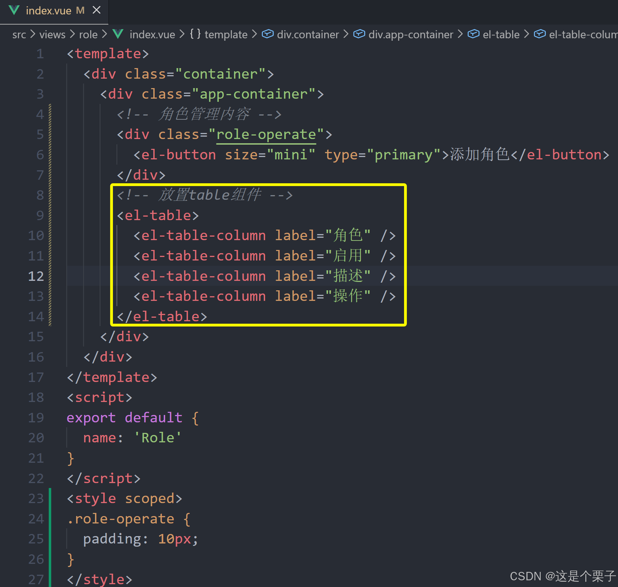Click line number 1 in the gutter
The height and width of the screenshot is (587, 618).
point(40,54)
